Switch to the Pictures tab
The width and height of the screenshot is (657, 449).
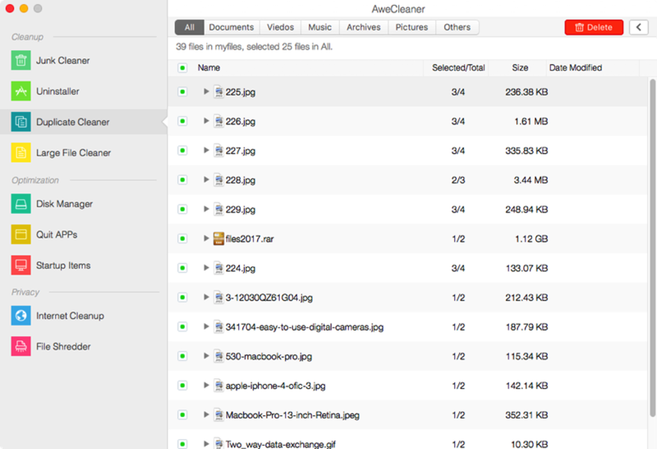pyautogui.click(x=411, y=27)
